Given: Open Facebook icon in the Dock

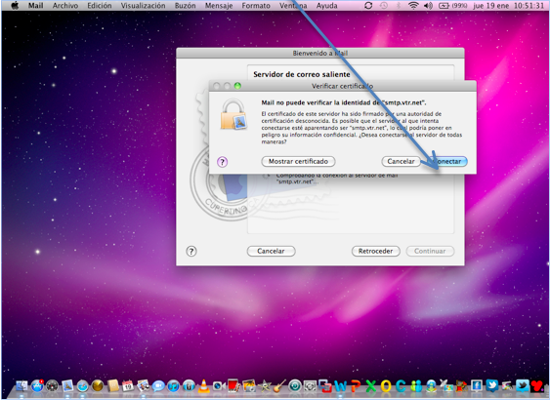Looking at the screenshot, I should (477, 385).
